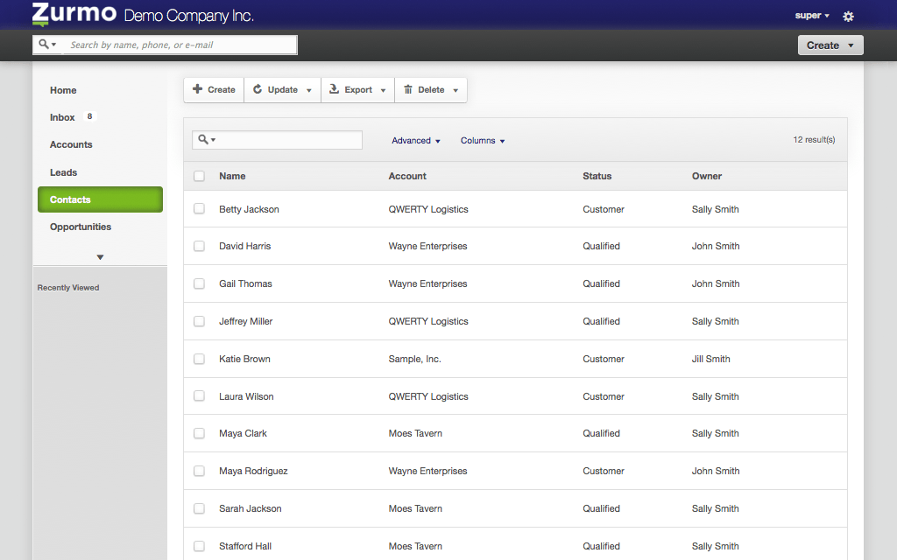This screenshot has height=560, width=897.
Task: Expand more sidebar menu items arrow
Action: [x=100, y=257]
